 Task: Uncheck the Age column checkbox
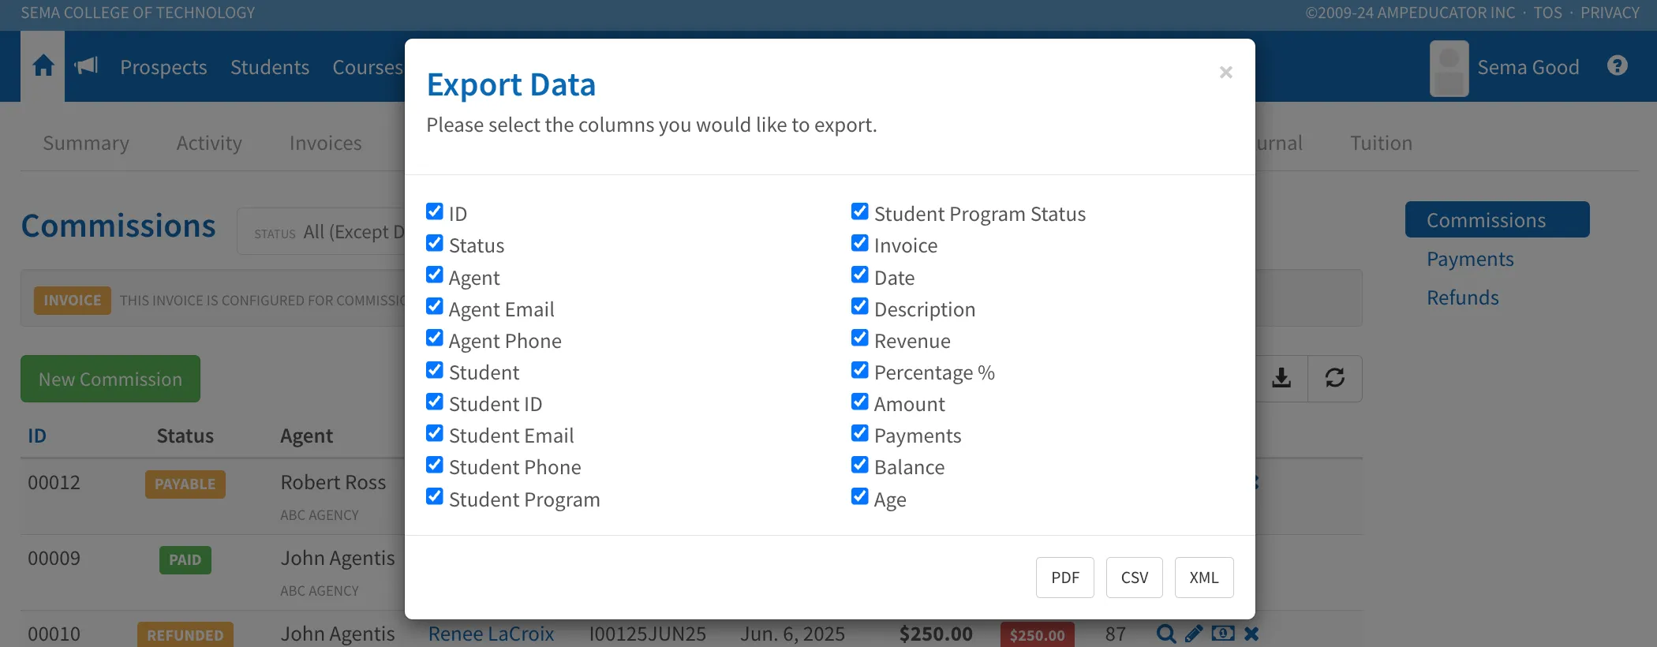[x=860, y=496]
